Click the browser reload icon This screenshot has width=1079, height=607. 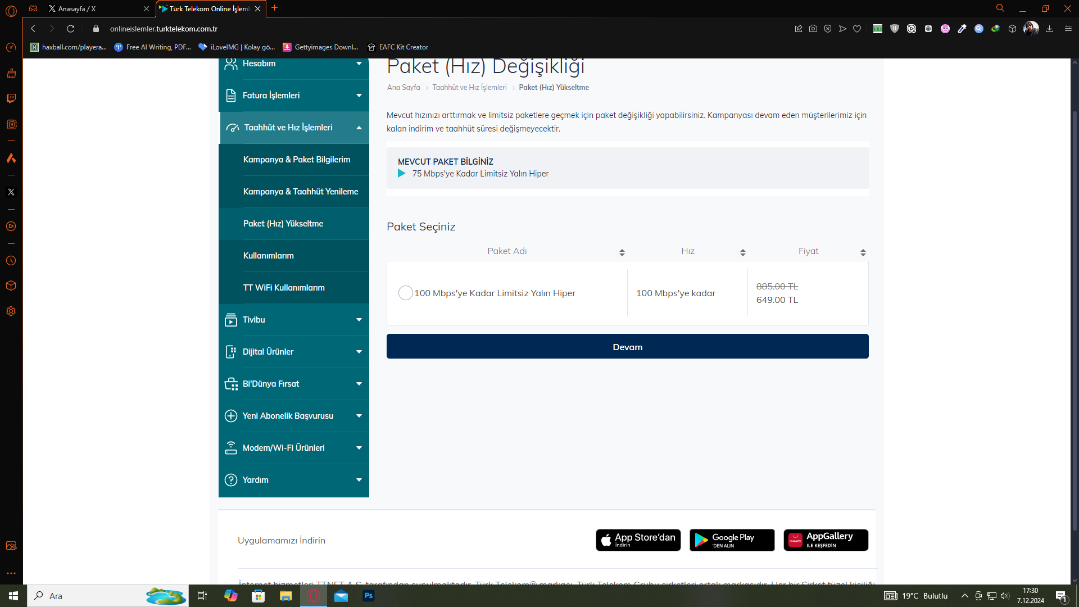70,29
